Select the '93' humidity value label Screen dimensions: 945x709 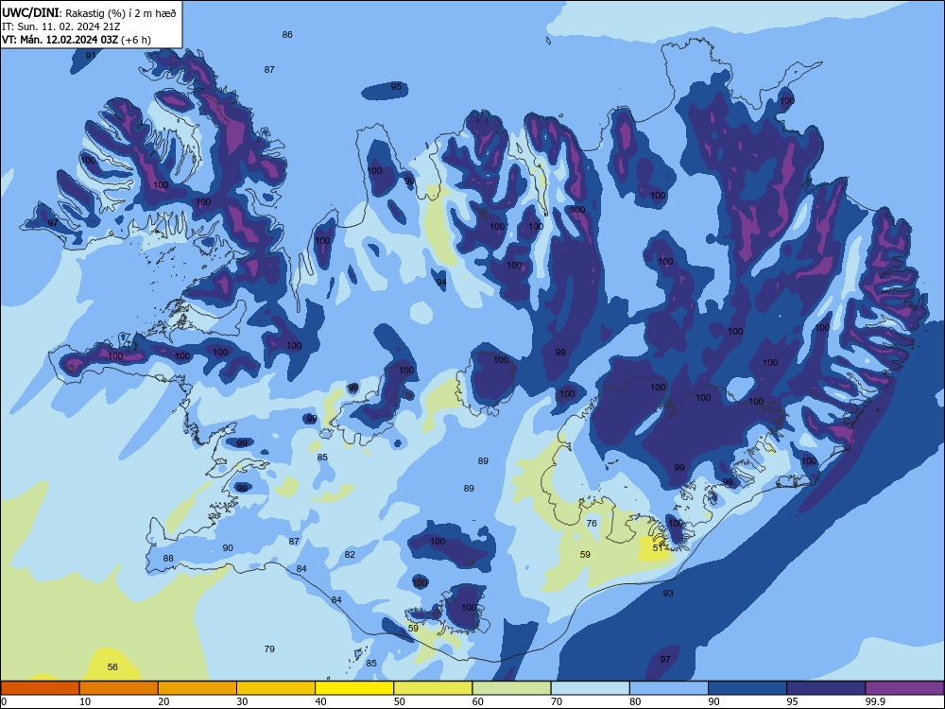tap(668, 594)
